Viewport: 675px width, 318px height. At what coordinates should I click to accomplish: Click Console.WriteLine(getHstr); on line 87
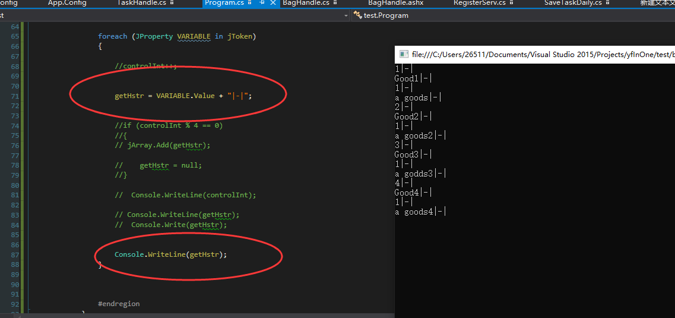(x=170, y=254)
